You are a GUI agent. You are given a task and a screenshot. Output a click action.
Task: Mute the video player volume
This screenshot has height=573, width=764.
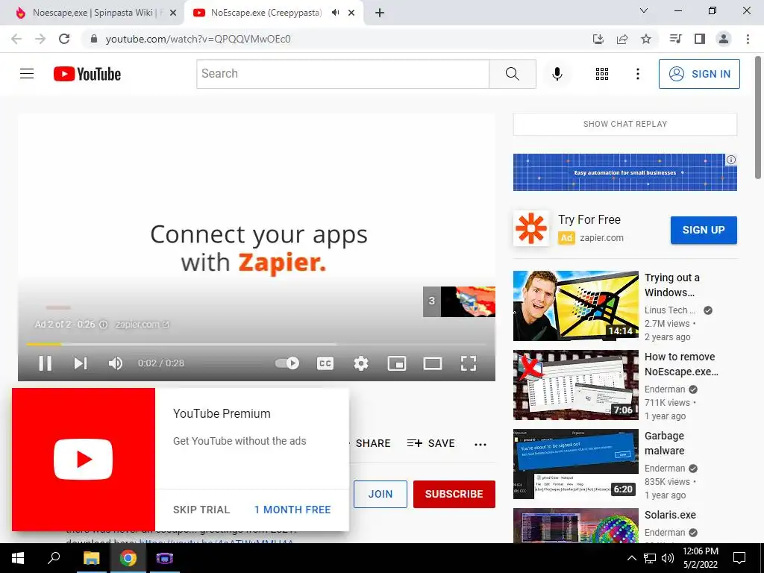point(116,363)
